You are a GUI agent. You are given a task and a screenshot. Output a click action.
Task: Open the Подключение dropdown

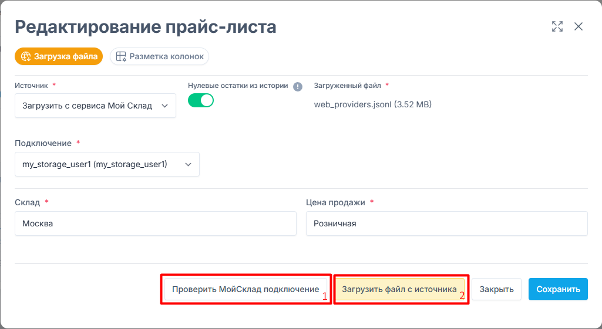[x=107, y=164]
